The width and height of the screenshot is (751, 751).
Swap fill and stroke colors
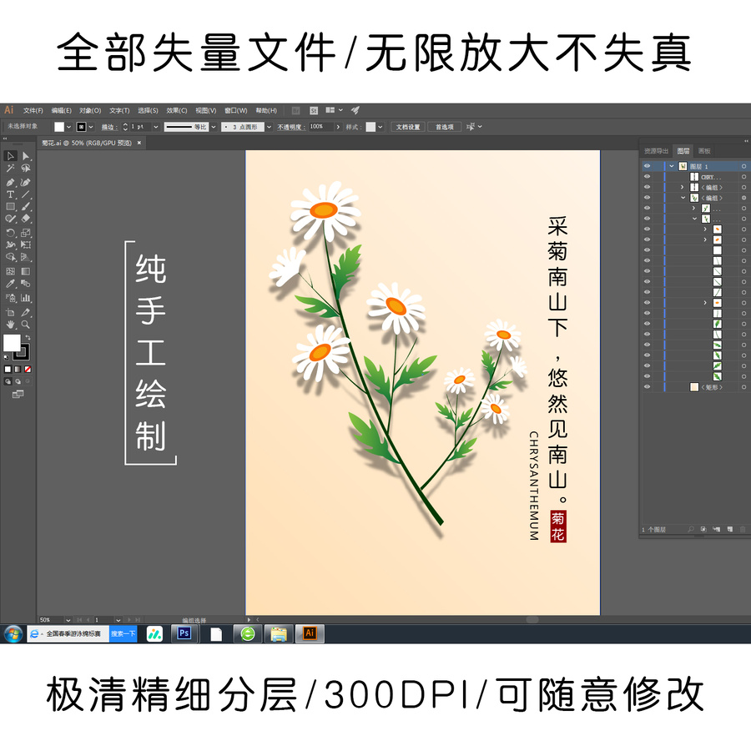[28, 338]
